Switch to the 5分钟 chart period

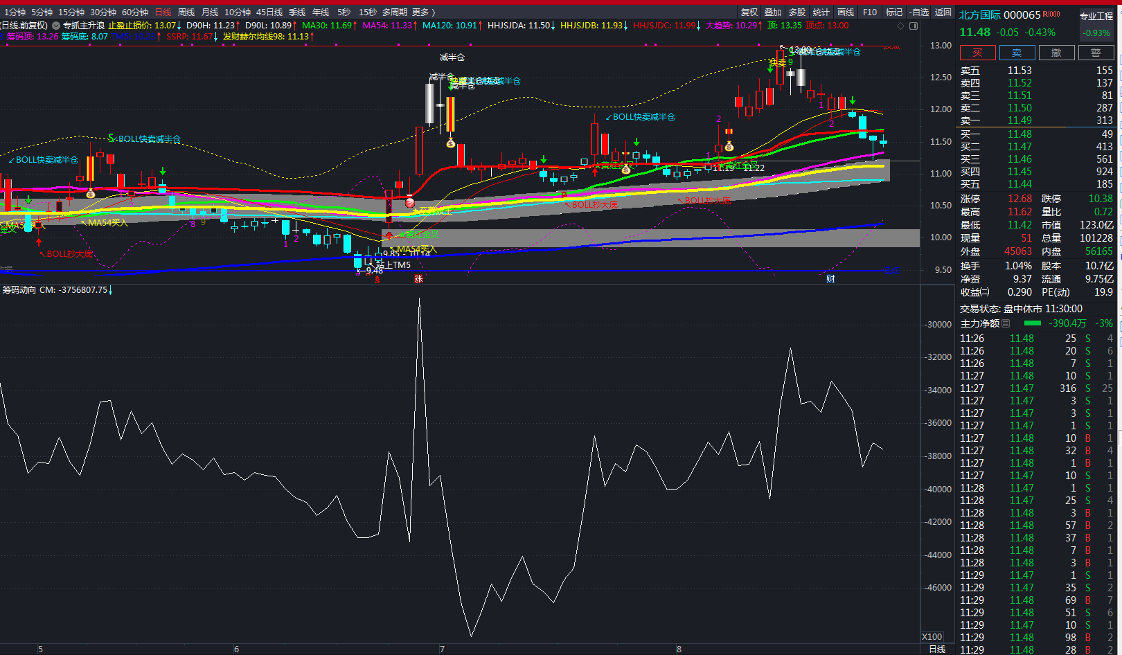tap(42, 12)
